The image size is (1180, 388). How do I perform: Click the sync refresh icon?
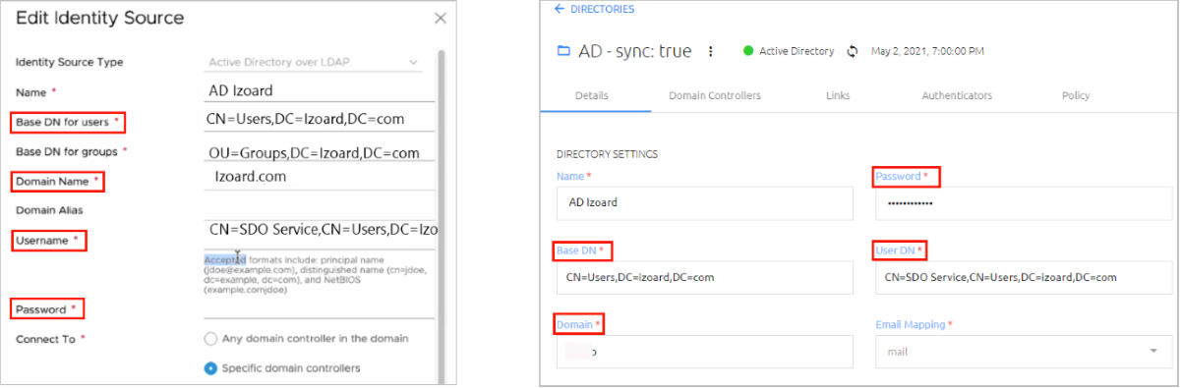(x=852, y=51)
